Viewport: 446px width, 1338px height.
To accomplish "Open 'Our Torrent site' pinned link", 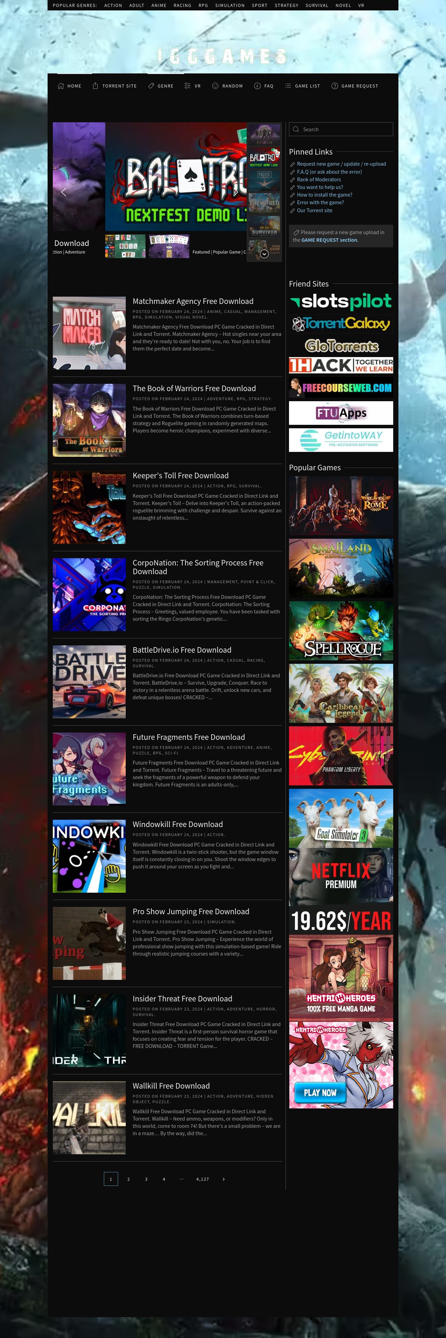I will 315,211.
